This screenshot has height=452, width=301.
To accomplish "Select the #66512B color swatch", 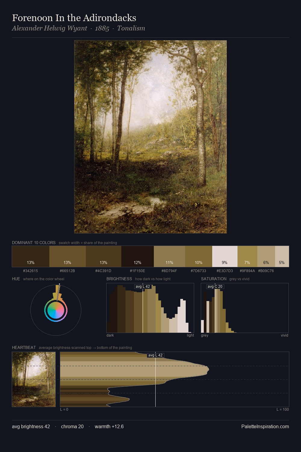I will pos(67,256).
